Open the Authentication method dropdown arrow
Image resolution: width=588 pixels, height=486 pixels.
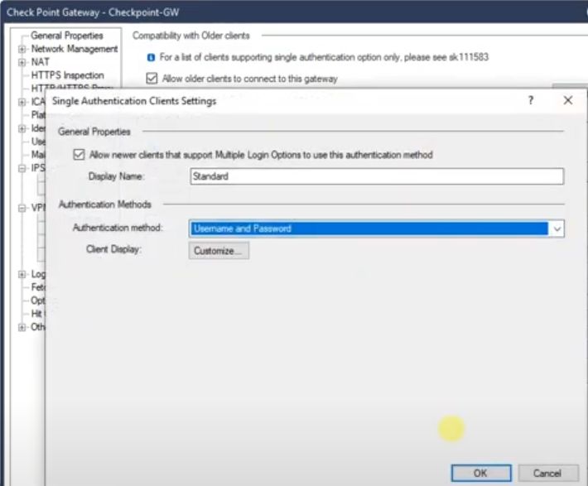point(557,229)
